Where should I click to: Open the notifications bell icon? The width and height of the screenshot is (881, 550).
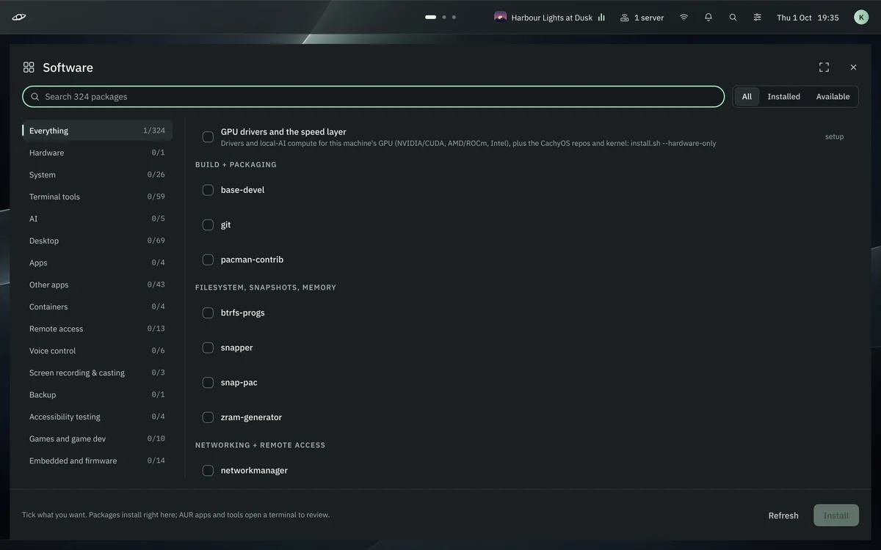click(x=708, y=17)
